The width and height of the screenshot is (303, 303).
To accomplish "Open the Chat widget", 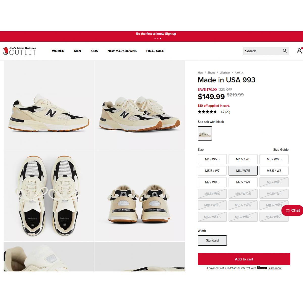I will 292,210.
